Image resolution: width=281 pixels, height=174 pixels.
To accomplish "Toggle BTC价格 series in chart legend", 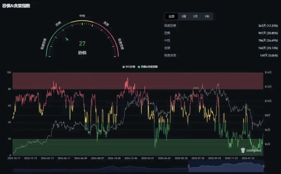I will pos(129,67).
